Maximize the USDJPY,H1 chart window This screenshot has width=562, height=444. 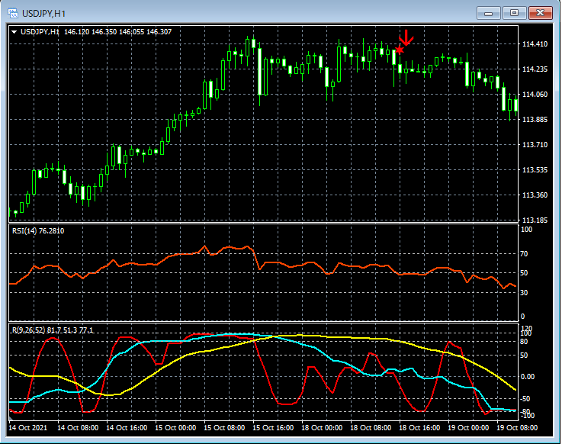click(x=515, y=13)
